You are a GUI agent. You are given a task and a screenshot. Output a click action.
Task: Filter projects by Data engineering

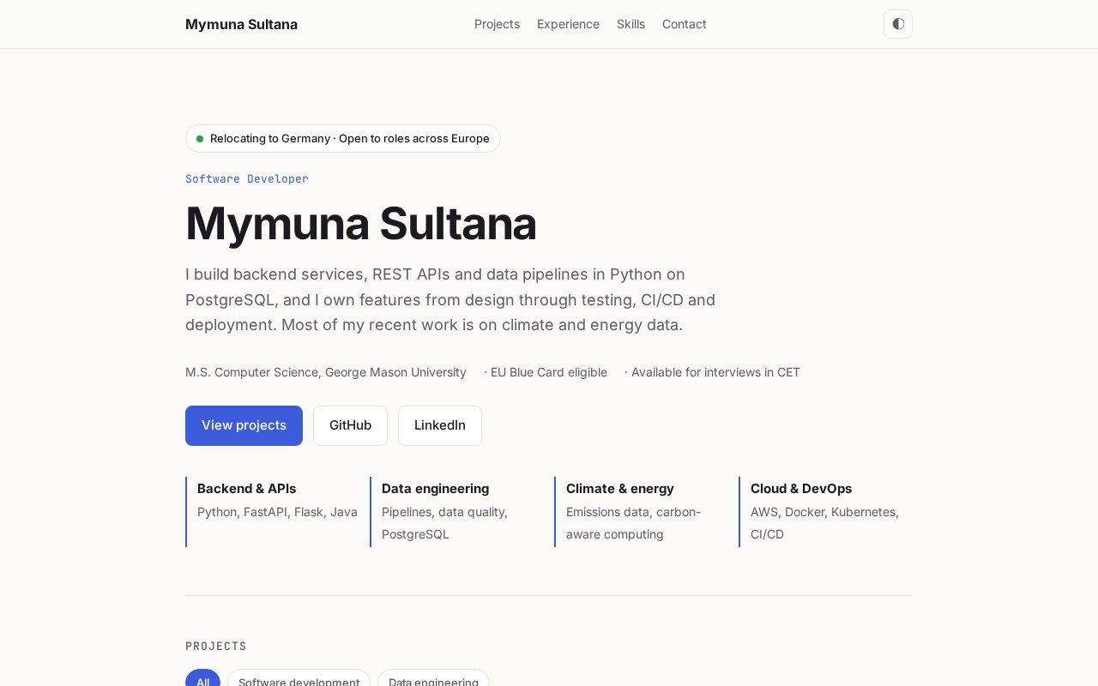pos(433,678)
